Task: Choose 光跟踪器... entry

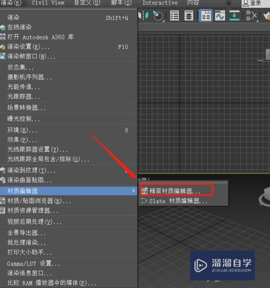Action: coord(68,97)
